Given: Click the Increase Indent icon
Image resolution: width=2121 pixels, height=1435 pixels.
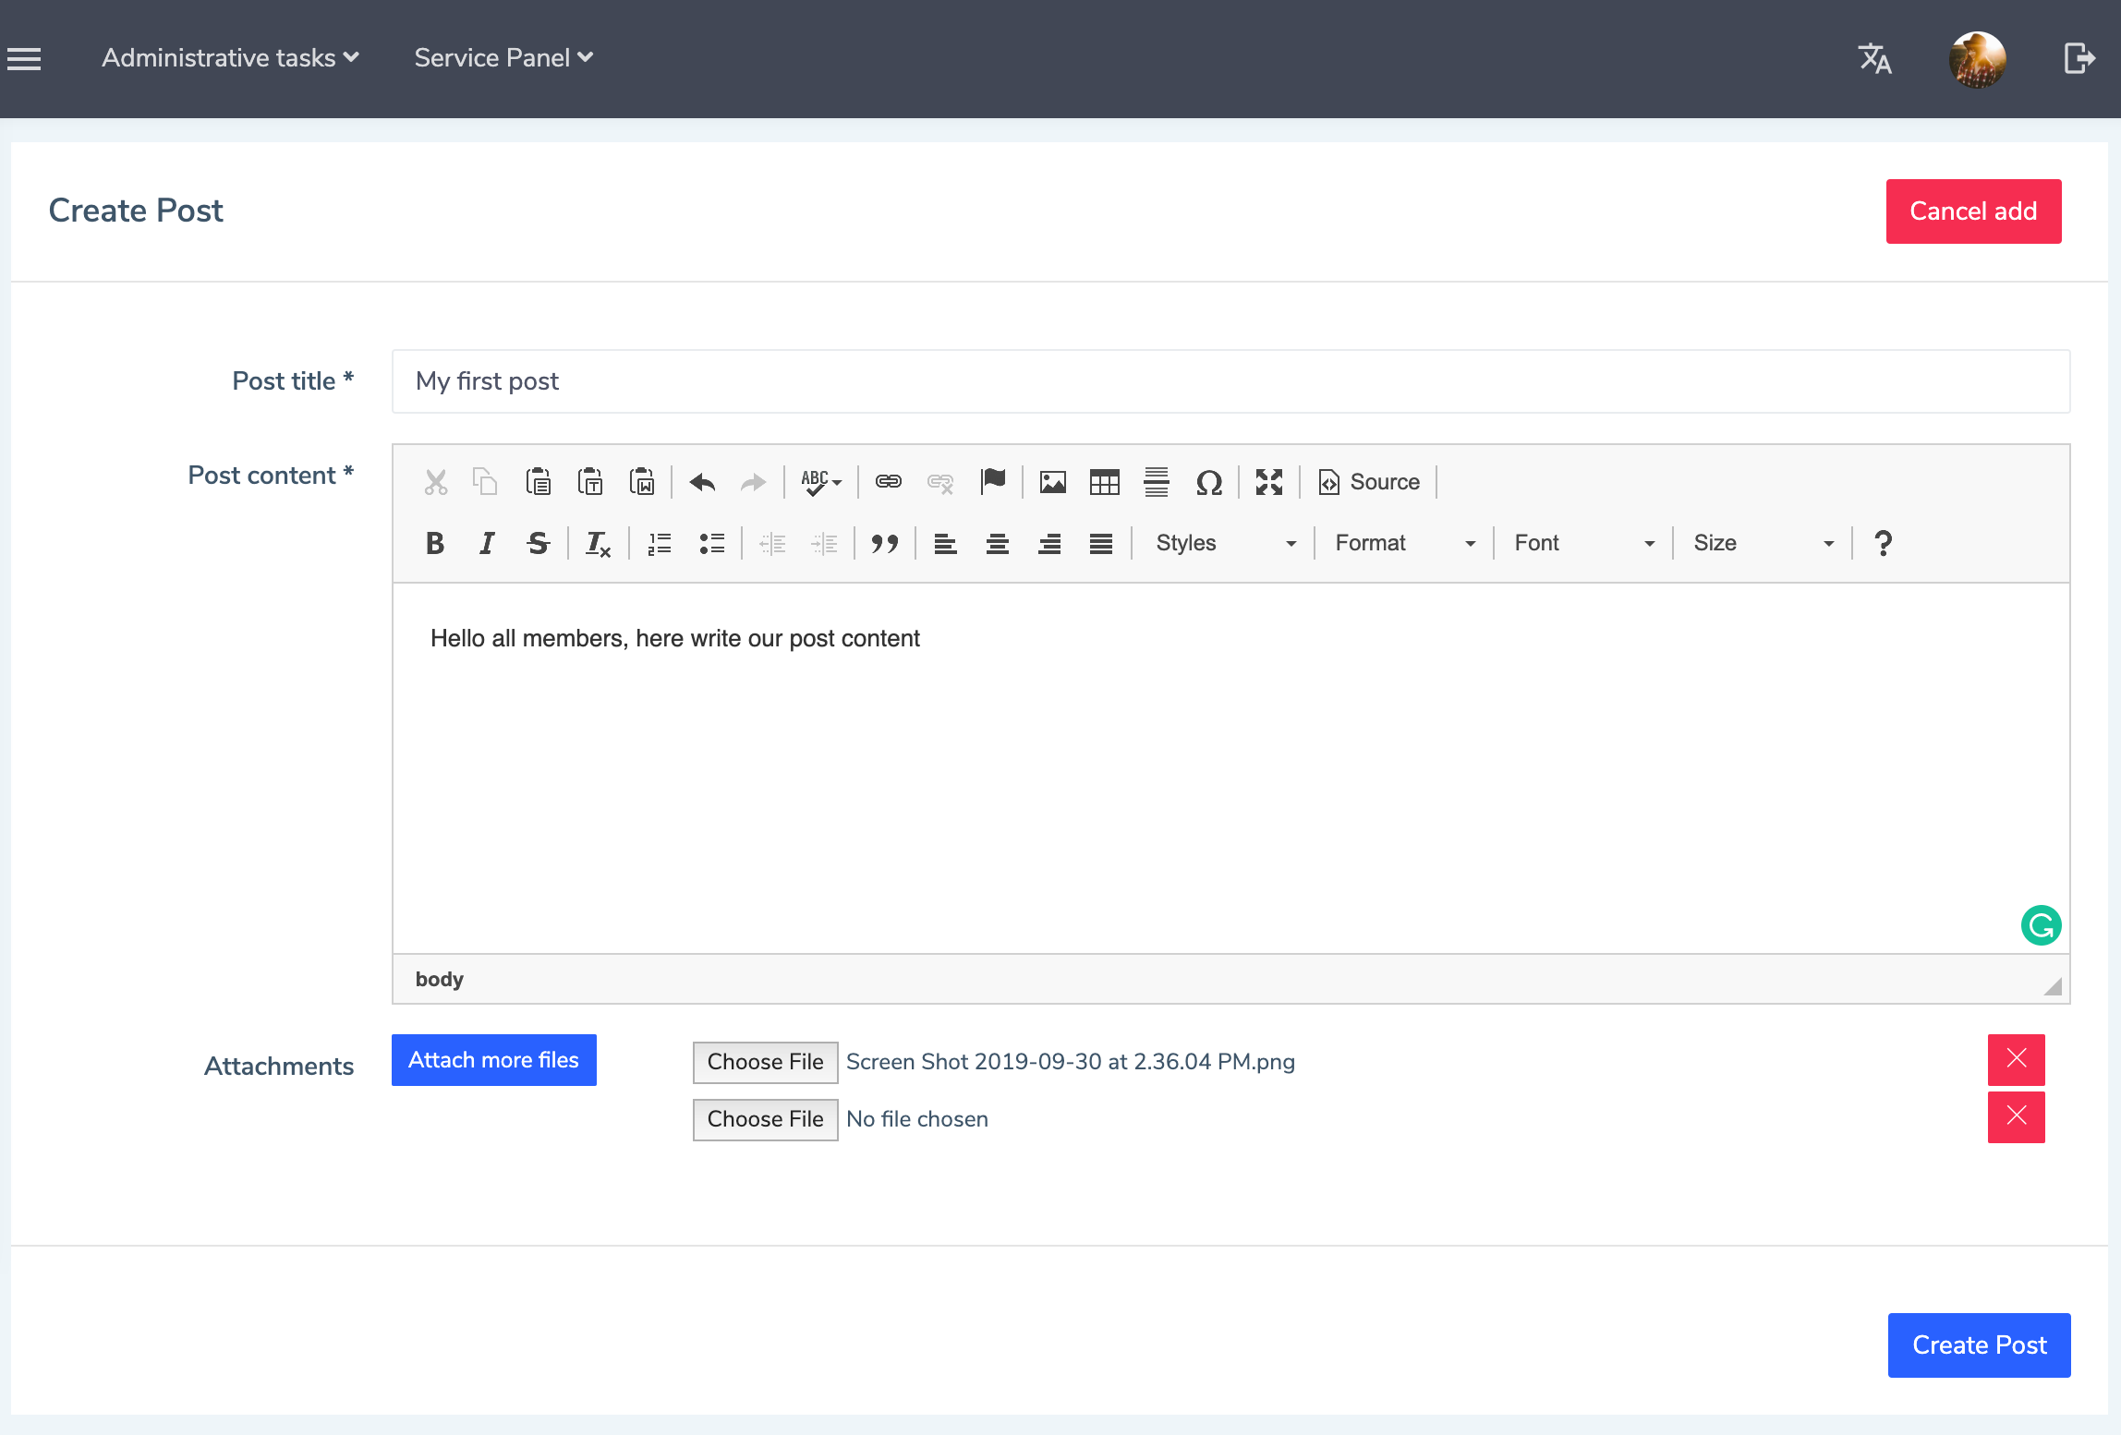Looking at the screenshot, I should click(x=824, y=543).
